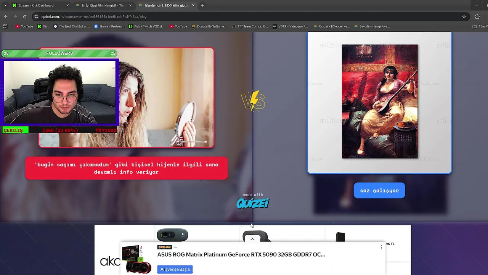The height and width of the screenshot is (275, 488).
Task: Collapse the ad with the chevron-up arrow
Action: click(x=252, y=239)
